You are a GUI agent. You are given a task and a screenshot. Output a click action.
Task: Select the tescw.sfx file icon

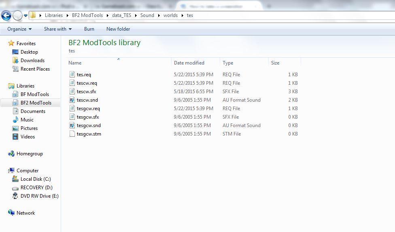[x=72, y=92]
